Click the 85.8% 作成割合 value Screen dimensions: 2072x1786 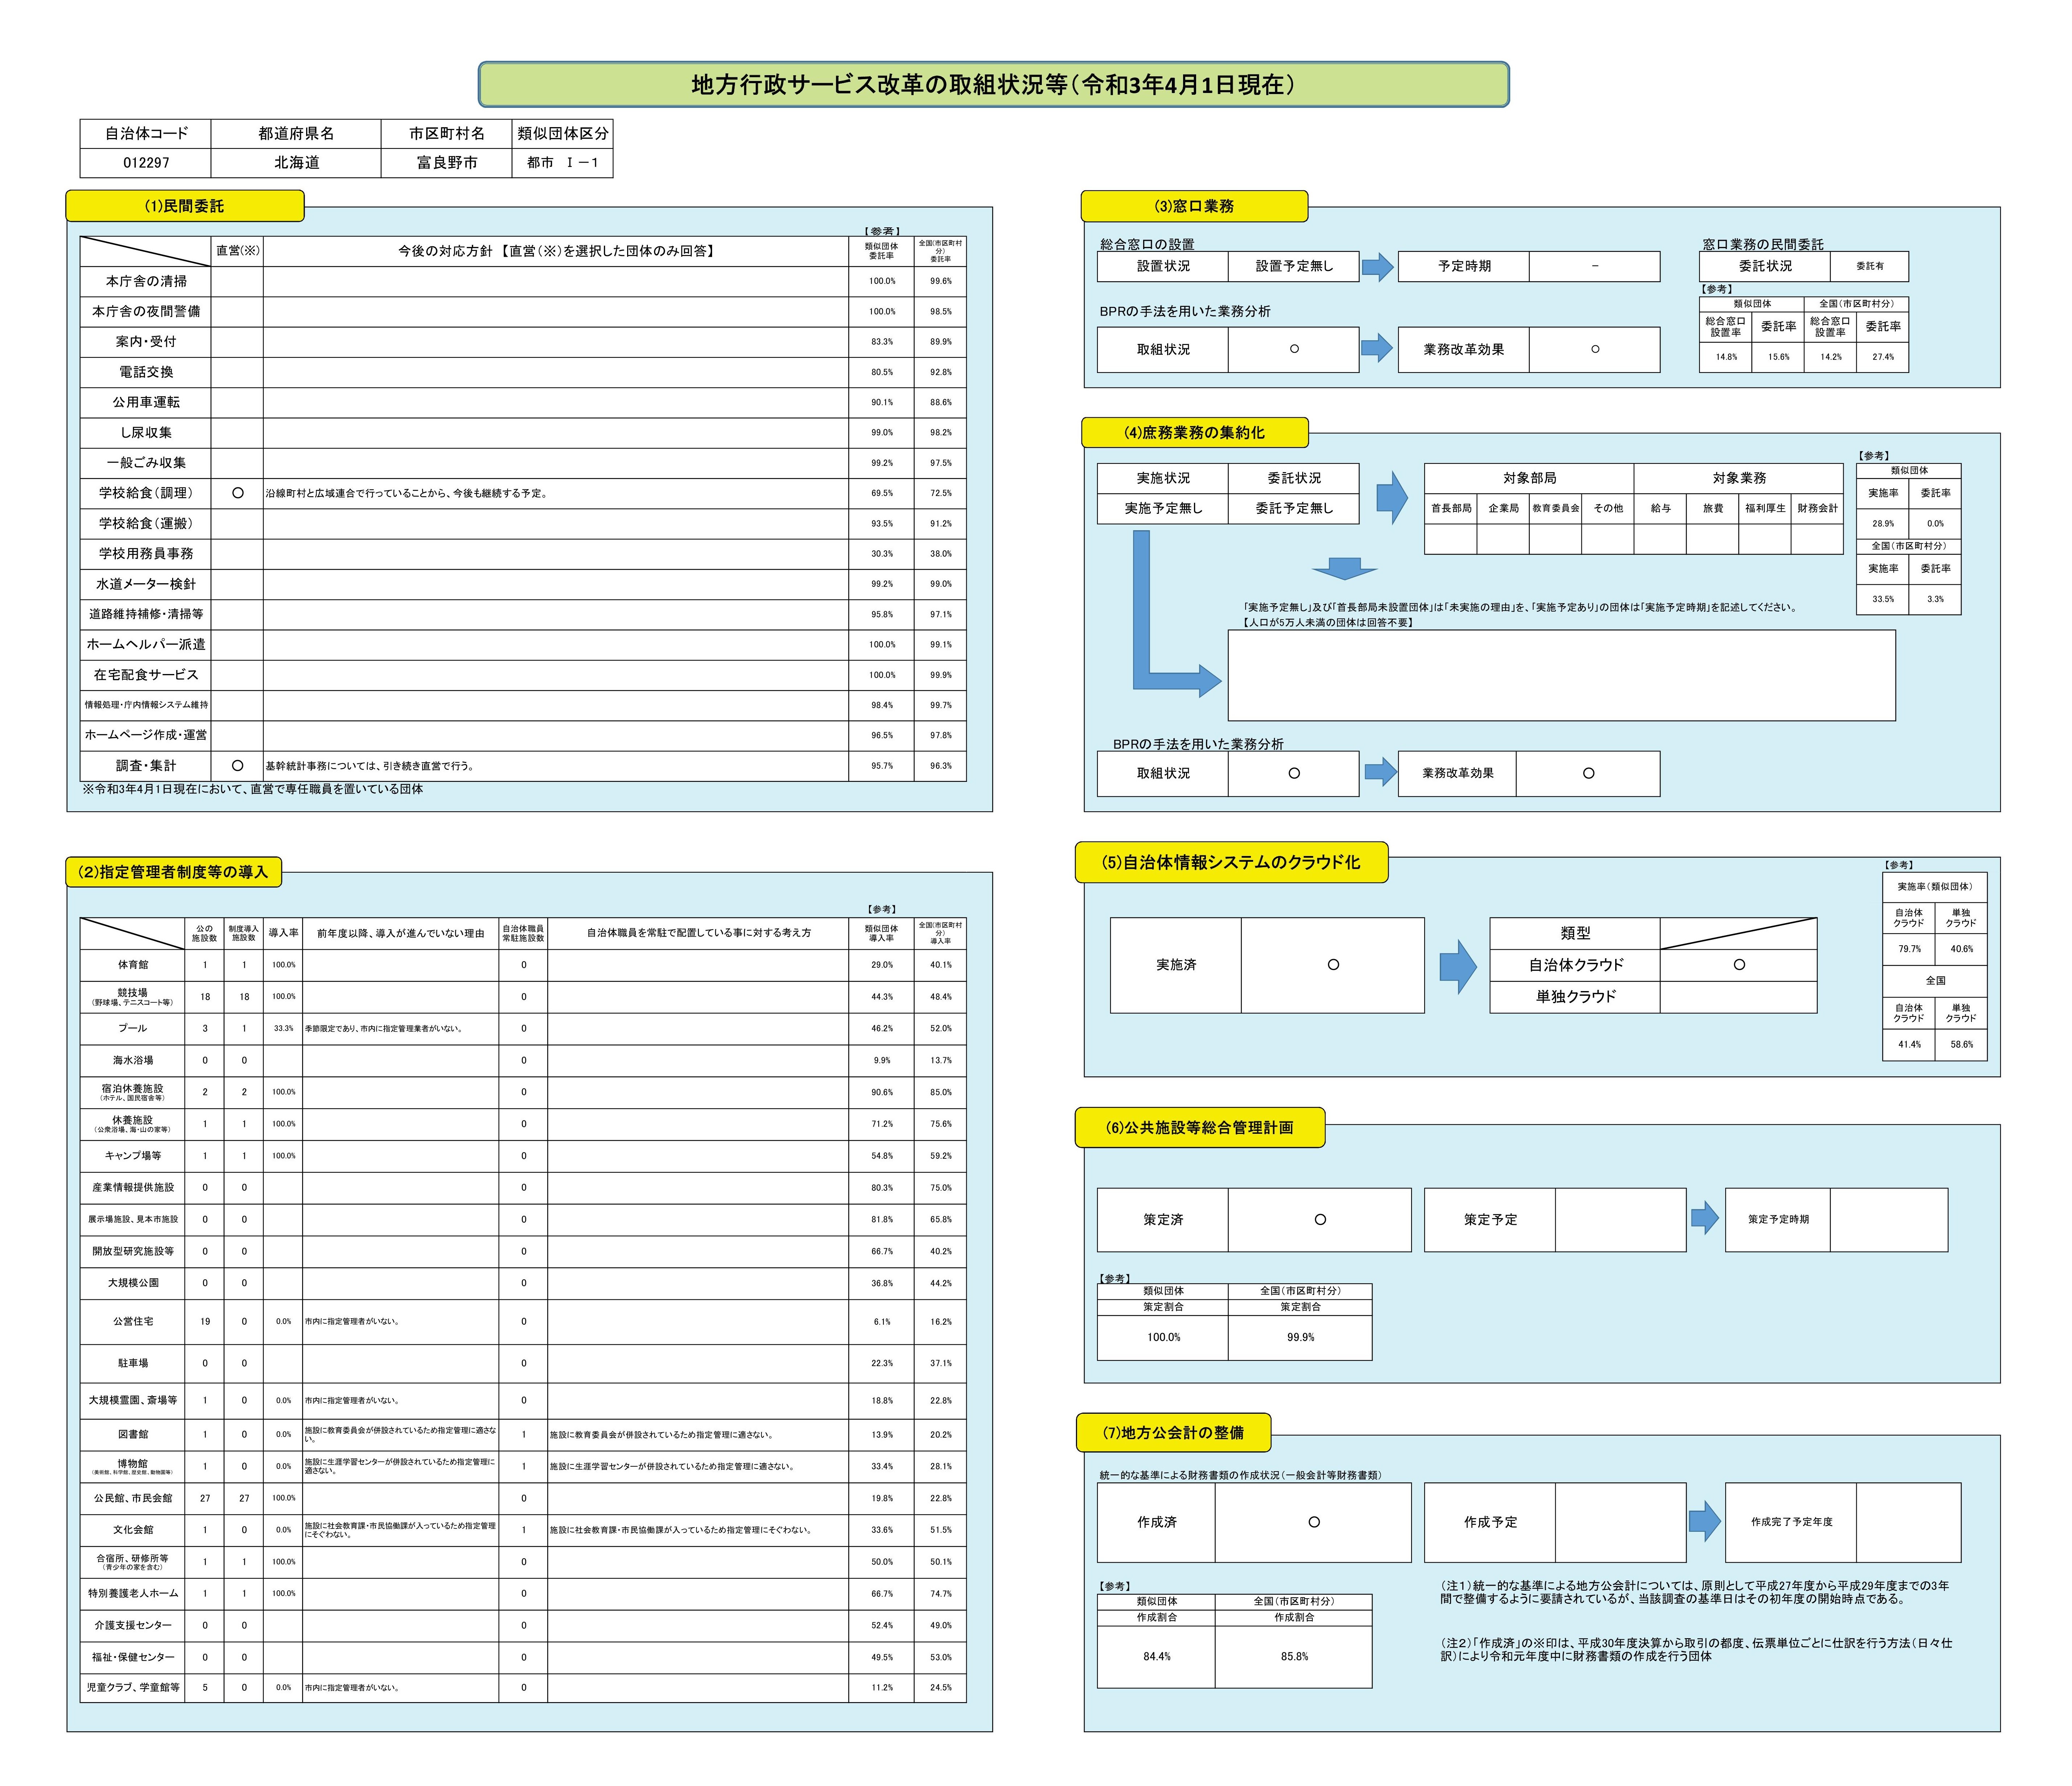point(1294,1657)
